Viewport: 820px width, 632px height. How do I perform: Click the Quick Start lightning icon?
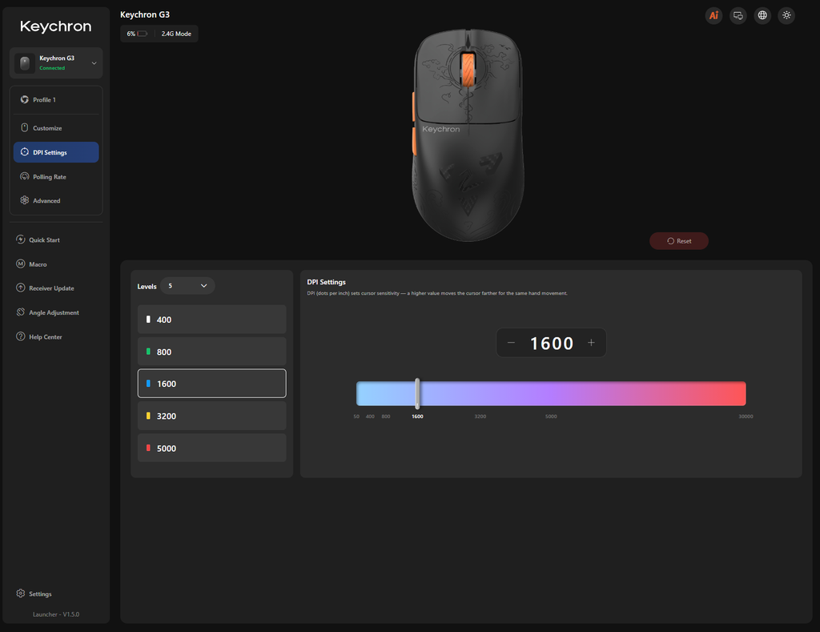point(20,240)
